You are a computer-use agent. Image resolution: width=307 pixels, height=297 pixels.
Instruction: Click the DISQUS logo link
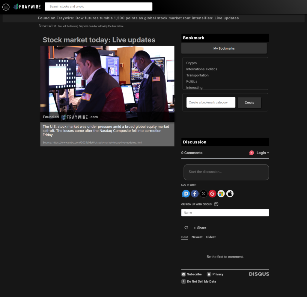tap(259, 274)
